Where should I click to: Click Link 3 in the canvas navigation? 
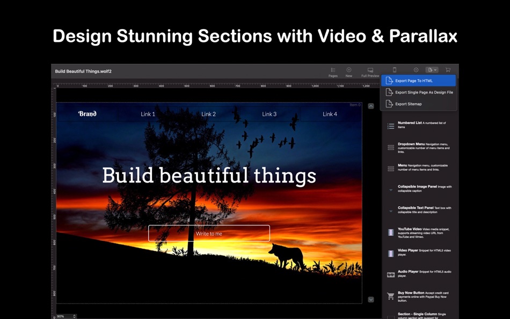coord(269,114)
